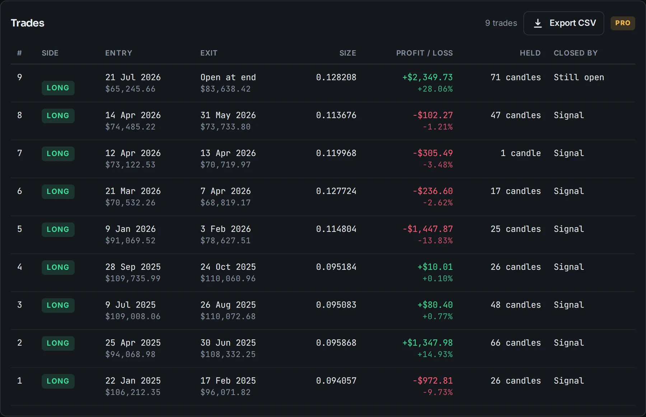Click exit date 3 Feb 2026
The height and width of the screenshot is (417, 646).
click(225, 229)
